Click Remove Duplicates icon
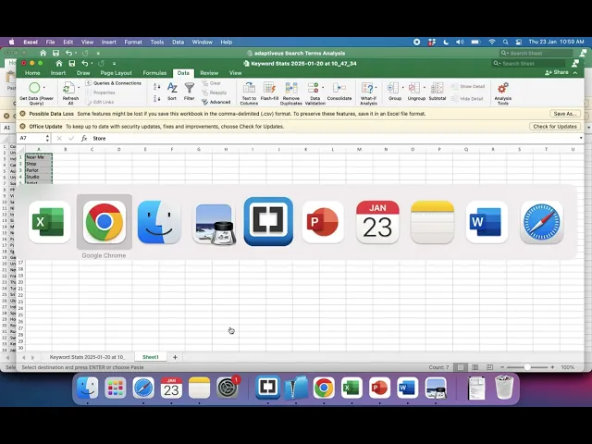 [291, 93]
